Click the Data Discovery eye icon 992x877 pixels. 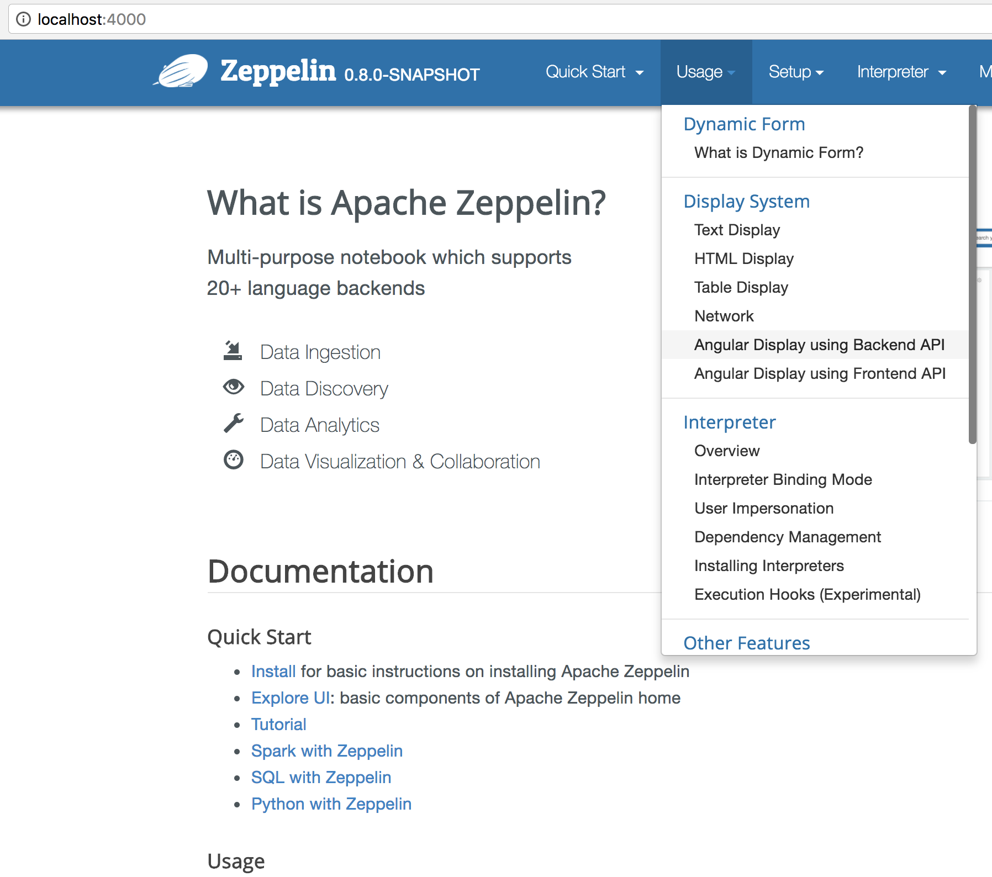click(x=234, y=387)
